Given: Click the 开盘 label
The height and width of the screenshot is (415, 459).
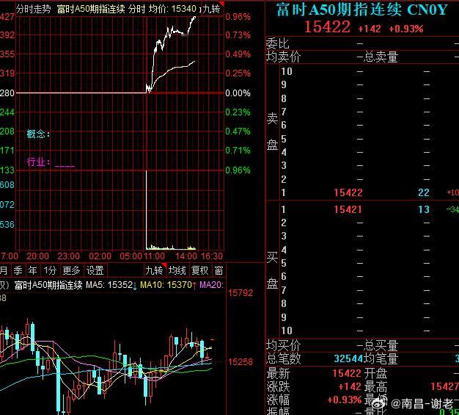Looking at the screenshot, I should tap(375, 373).
